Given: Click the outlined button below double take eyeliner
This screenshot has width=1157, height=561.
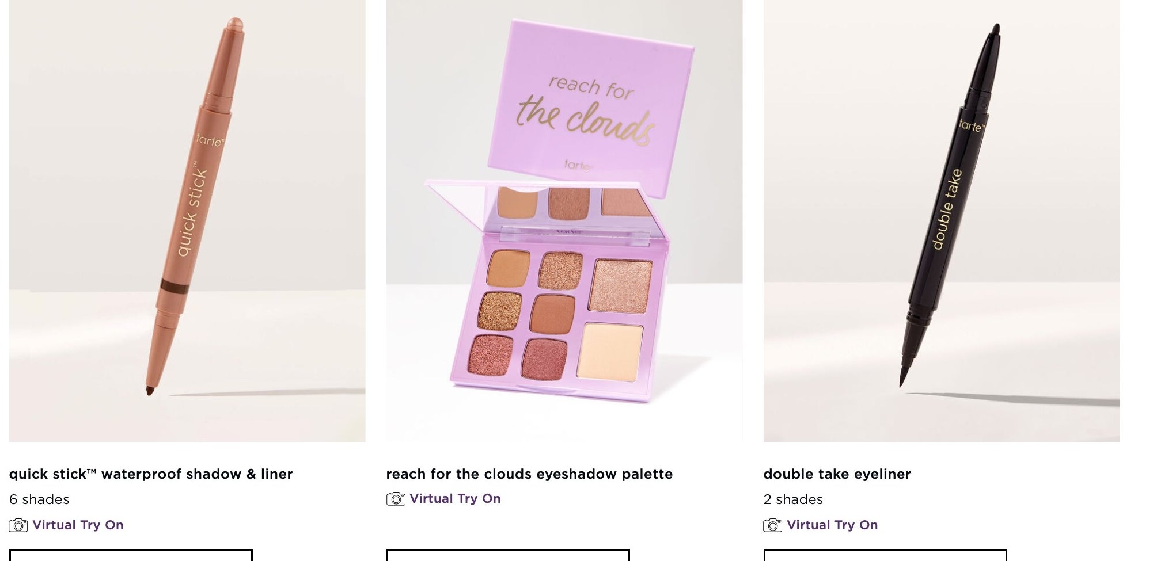Looking at the screenshot, I should (885, 555).
